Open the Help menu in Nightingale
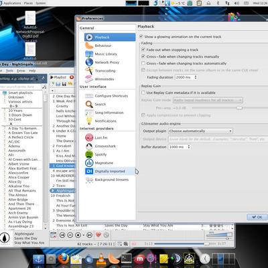 (32, 70)
